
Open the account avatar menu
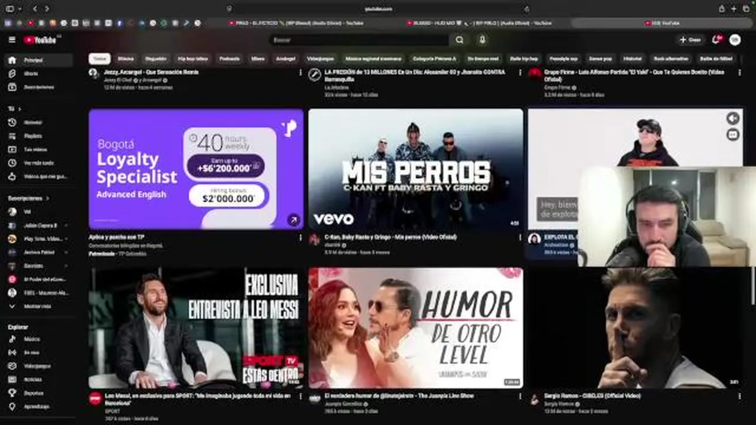tap(735, 40)
